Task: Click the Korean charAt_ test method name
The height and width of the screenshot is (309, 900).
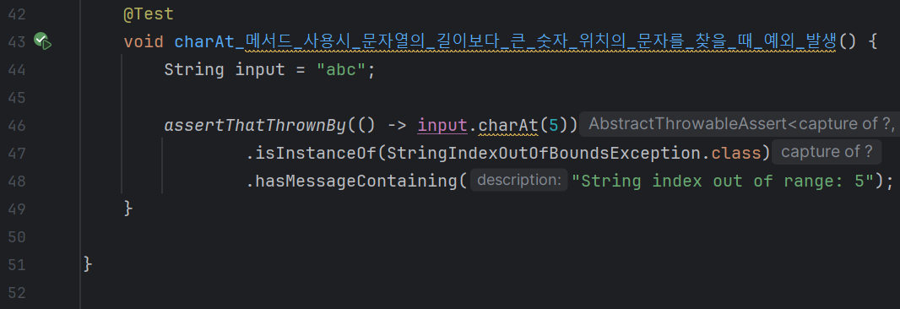Action: coord(505,42)
